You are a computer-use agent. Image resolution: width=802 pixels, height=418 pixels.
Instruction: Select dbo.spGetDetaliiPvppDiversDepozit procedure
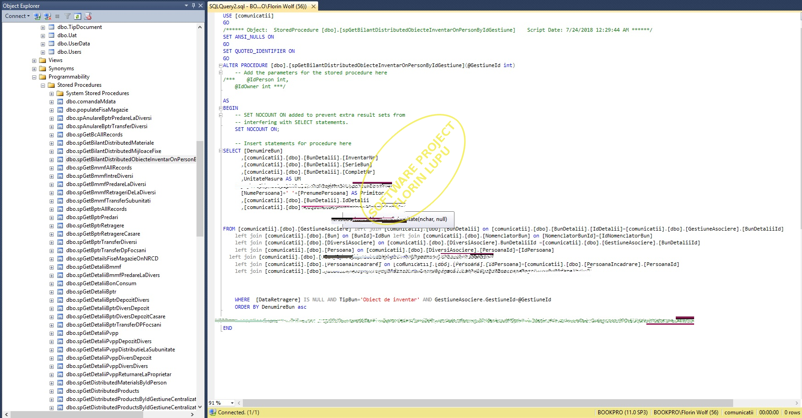tap(108, 358)
